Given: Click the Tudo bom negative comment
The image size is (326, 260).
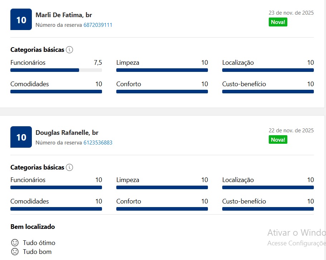Looking at the screenshot, I should [x=37, y=252].
